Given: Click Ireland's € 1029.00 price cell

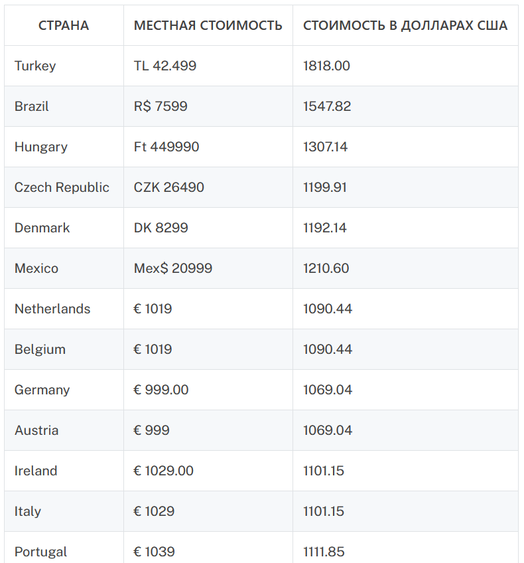Looking at the screenshot, I should pos(164,471).
